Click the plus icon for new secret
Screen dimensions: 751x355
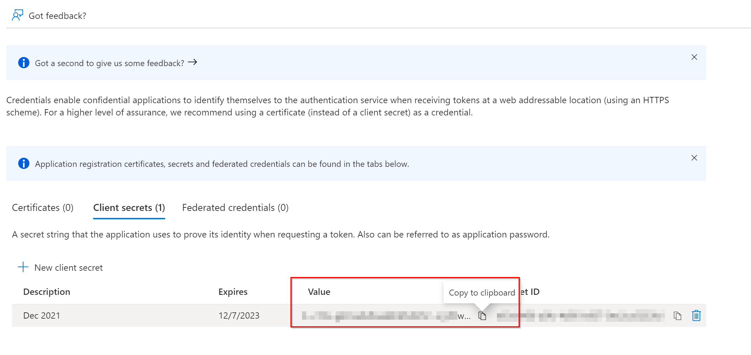coord(23,267)
